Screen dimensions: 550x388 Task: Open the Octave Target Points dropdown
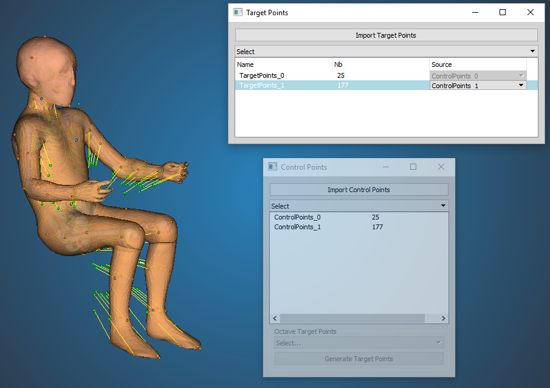[x=359, y=343]
